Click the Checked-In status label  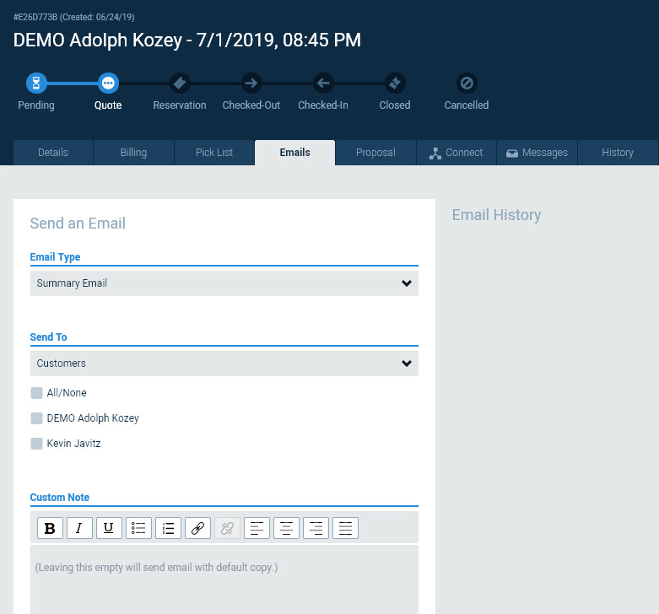point(323,105)
